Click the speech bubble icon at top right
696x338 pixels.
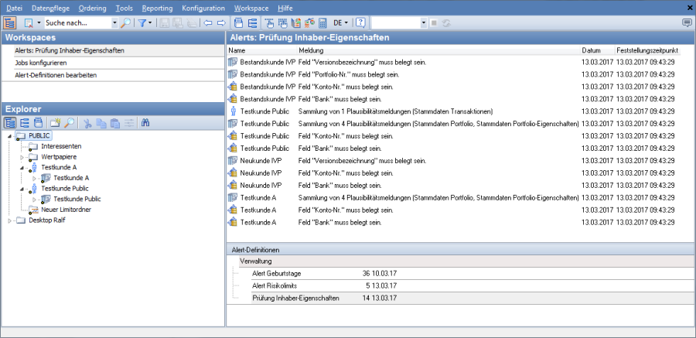[686, 23]
